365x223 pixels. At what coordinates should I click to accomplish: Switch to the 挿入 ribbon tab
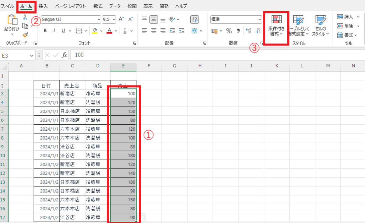43,6
